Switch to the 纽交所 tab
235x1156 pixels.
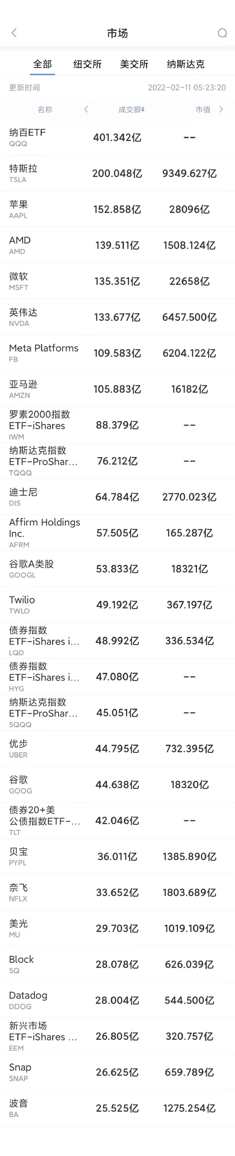[x=87, y=64]
